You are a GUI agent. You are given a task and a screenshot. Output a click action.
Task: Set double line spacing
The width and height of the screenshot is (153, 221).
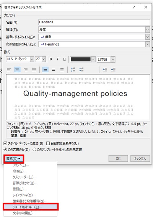coord(62,70)
